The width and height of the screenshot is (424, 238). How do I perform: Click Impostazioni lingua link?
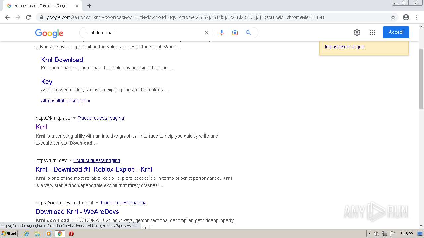(x=344, y=47)
